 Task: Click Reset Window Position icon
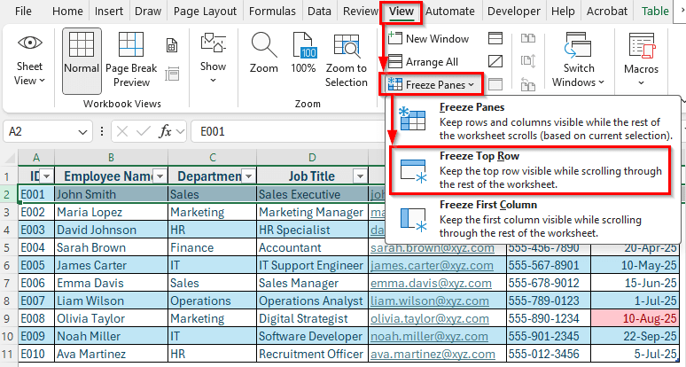coord(528,84)
